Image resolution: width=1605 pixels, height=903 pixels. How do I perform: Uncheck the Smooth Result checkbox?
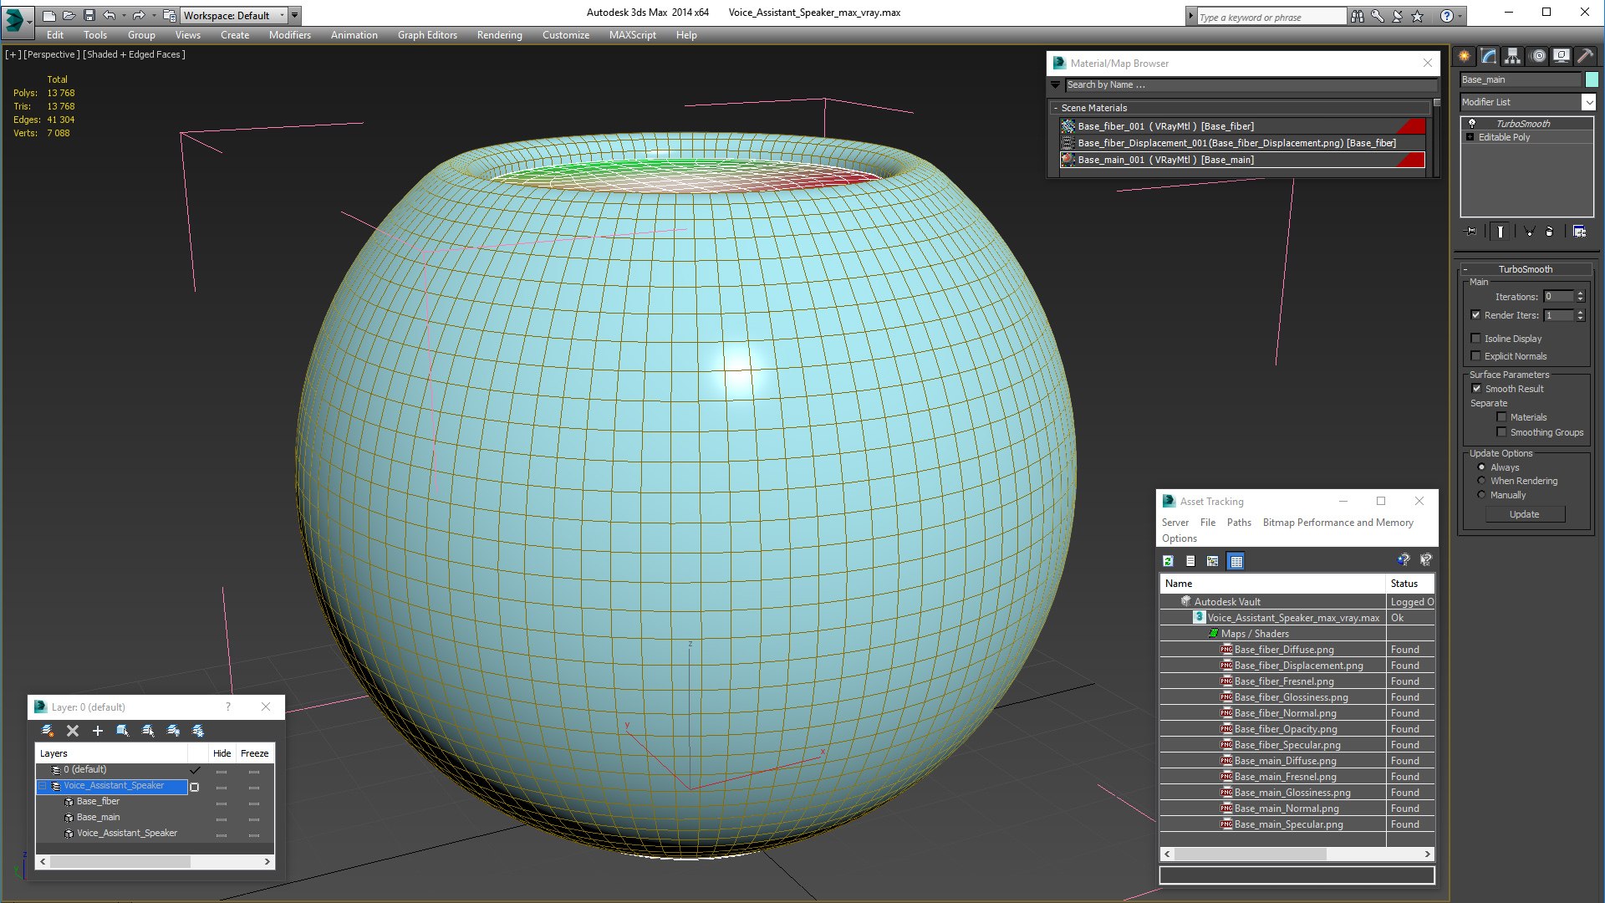point(1475,389)
